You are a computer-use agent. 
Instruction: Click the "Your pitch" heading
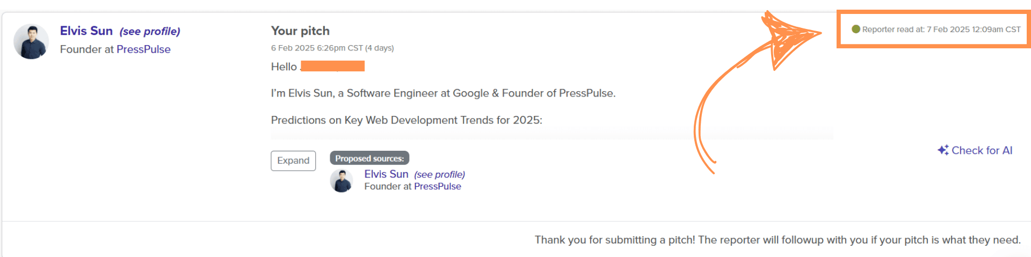[x=300, y=31]
